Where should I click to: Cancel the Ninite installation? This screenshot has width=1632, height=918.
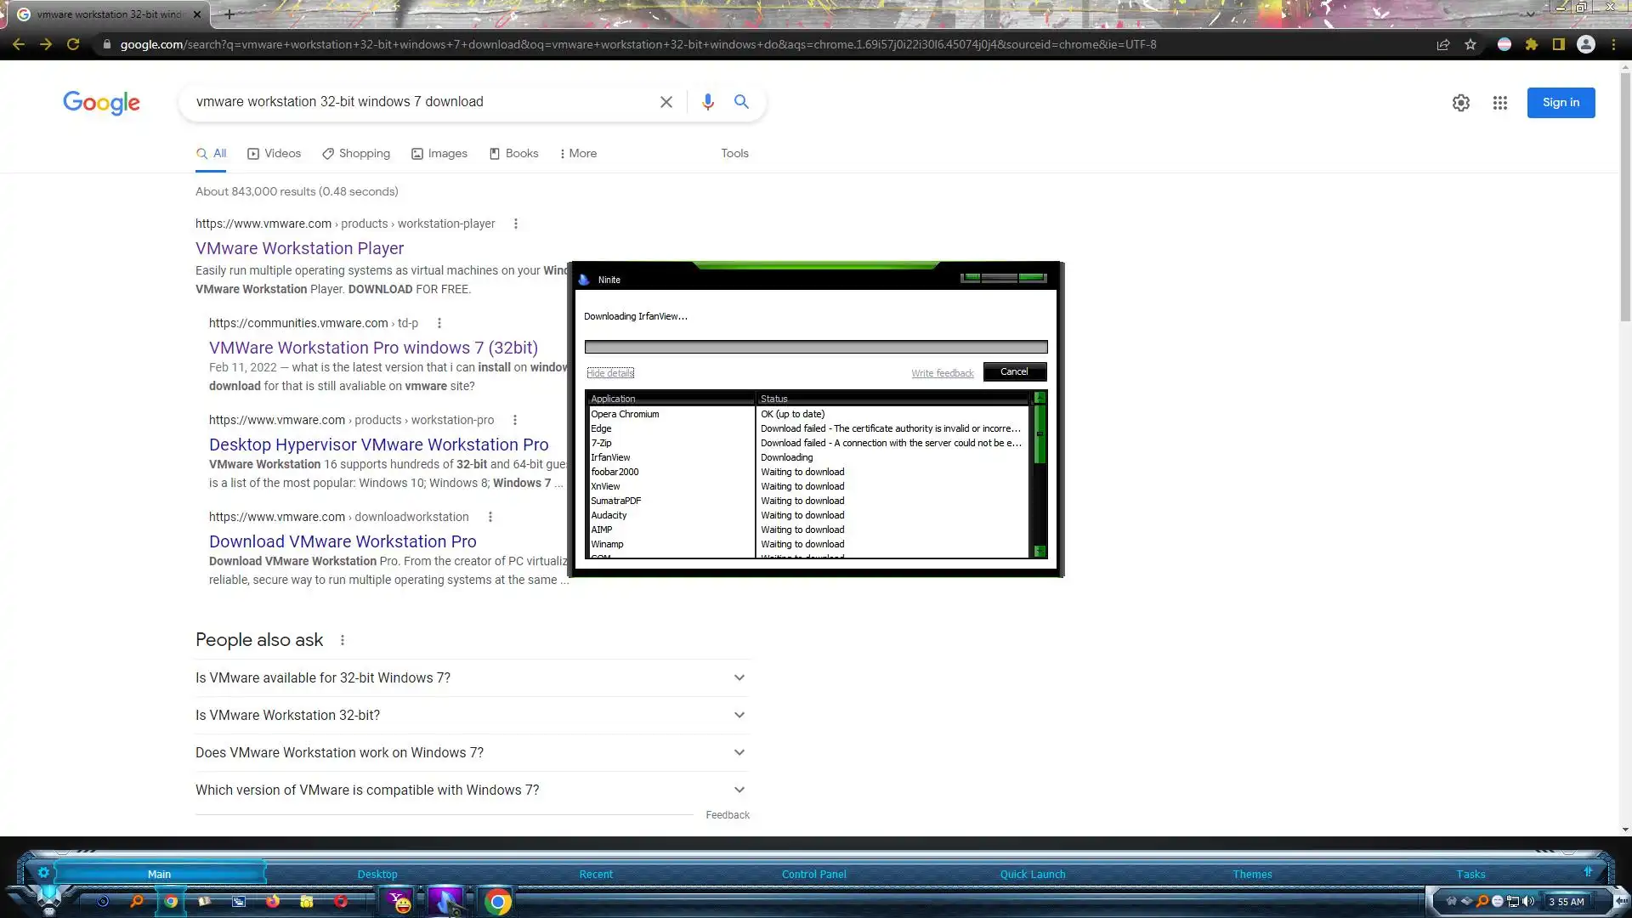pos(1014,371)
